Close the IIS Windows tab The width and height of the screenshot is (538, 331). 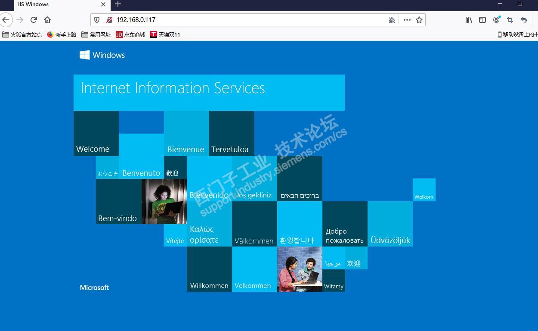click(103, 4)
